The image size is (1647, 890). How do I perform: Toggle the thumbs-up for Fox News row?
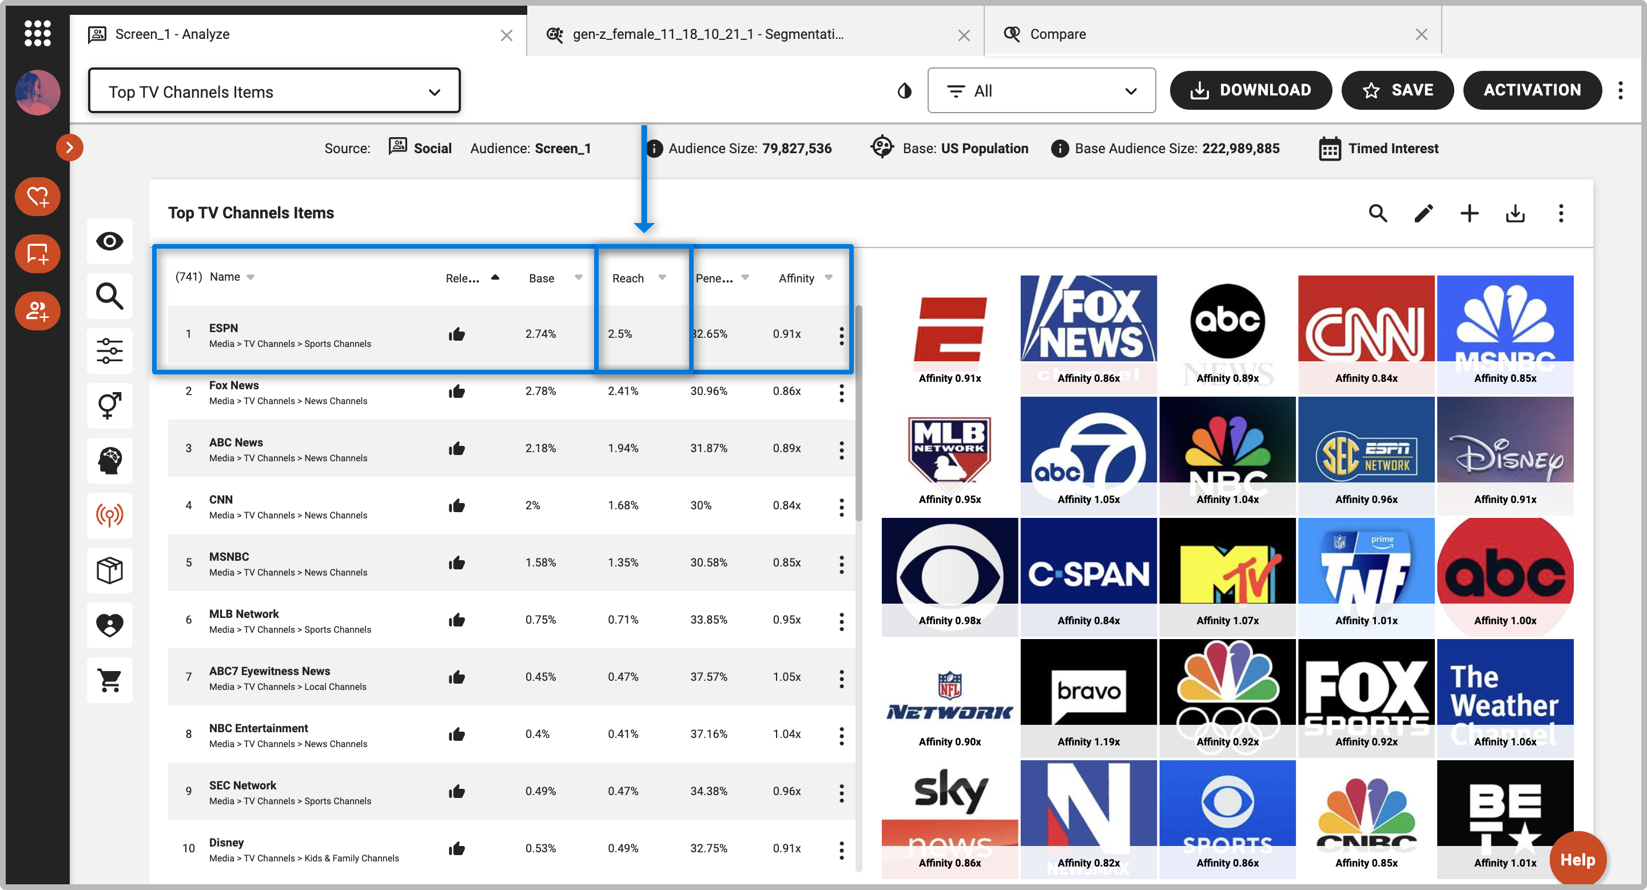(456, 391)
